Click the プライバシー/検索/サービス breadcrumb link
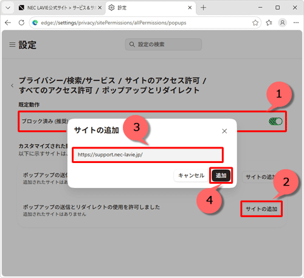The width and height of the screenshot is (304, 278). pyautogui.click(x=67, y=81)
